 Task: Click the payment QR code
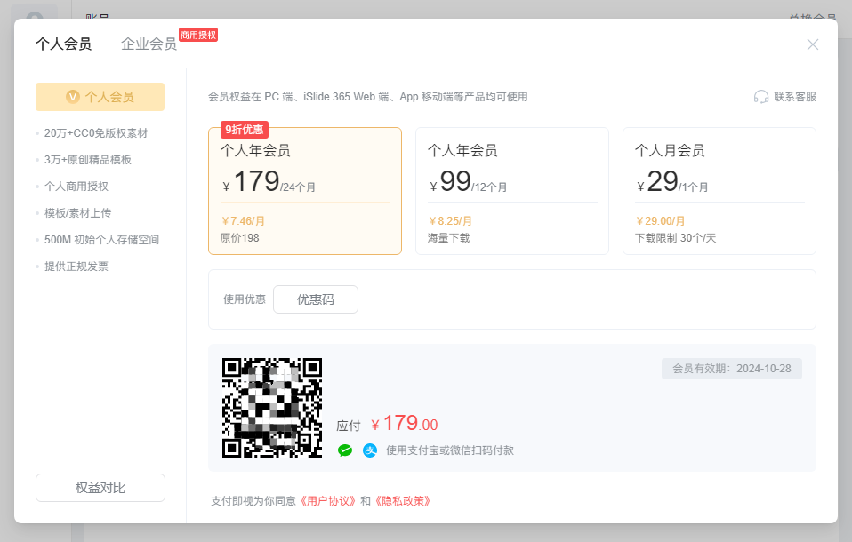[x=271, y=408]
